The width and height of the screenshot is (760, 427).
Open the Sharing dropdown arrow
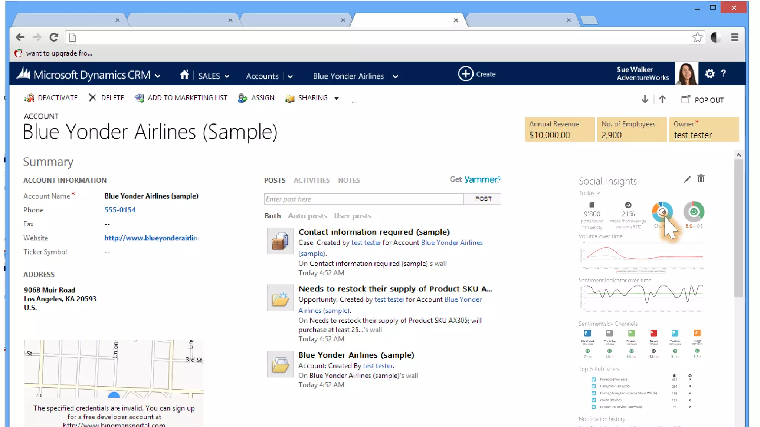pyautogui.click(x=337, y=99)
